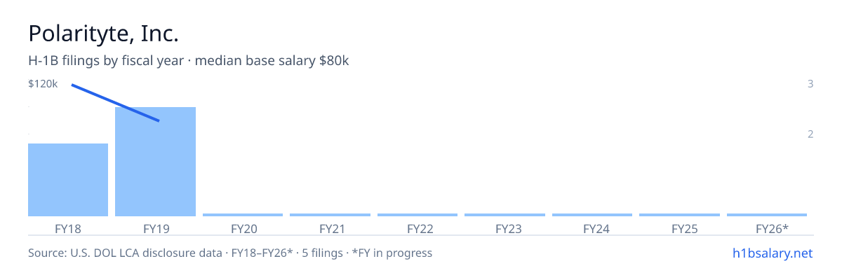The width and height of the screenshot is (842, 280).
Task: Click the blue median salary line
Action: click(x=116, y=103)
